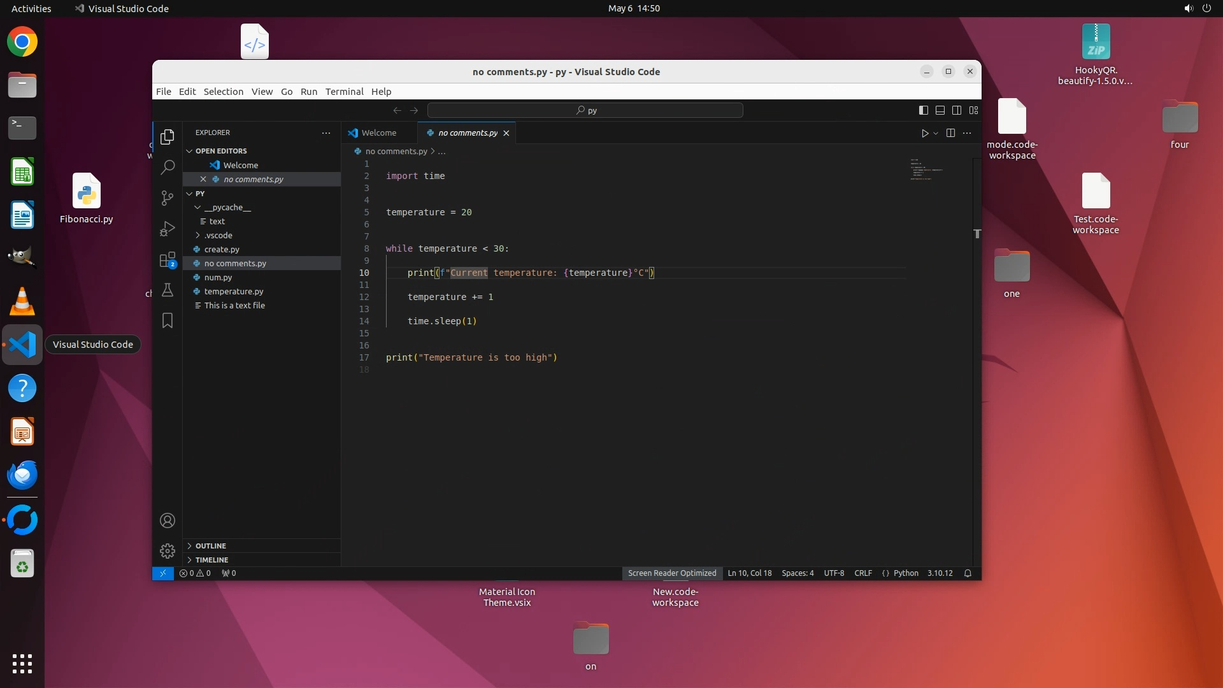Expand the OUTLINE section
1223x688 pixels.
pyautogui.click(x=210, y=546)
